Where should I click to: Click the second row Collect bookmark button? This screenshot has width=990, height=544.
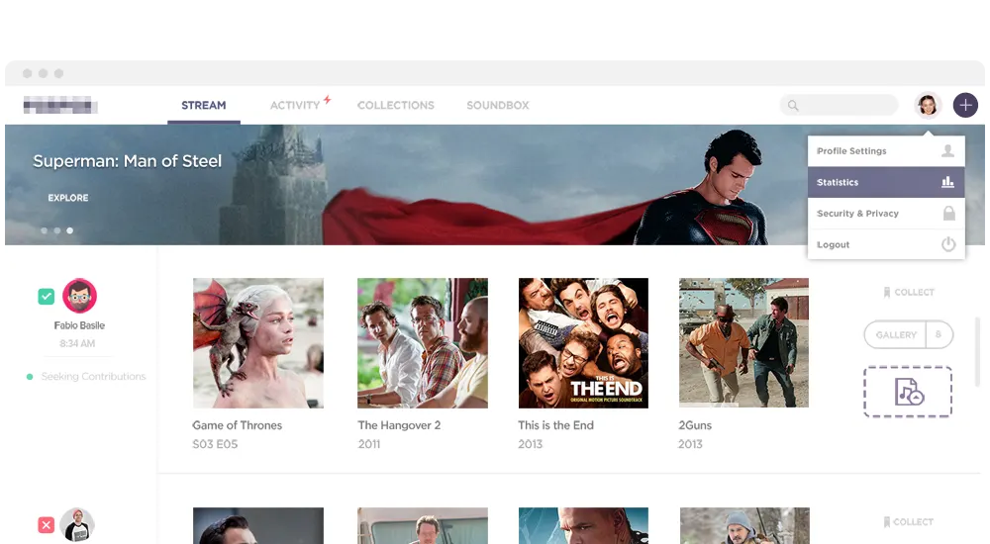(909, 522)
